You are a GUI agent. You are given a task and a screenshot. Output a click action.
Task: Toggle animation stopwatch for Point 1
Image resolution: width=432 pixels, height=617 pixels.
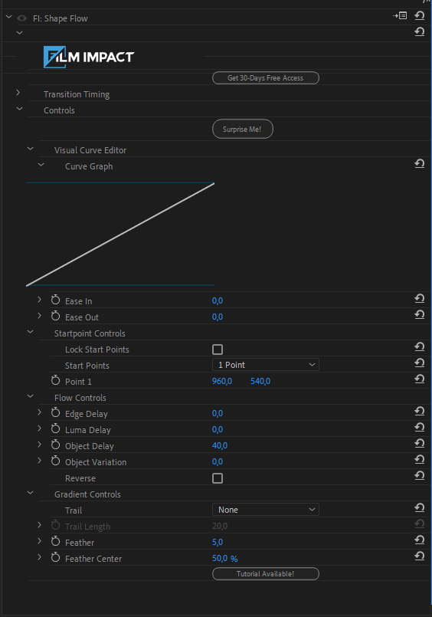tap(55, 380)
